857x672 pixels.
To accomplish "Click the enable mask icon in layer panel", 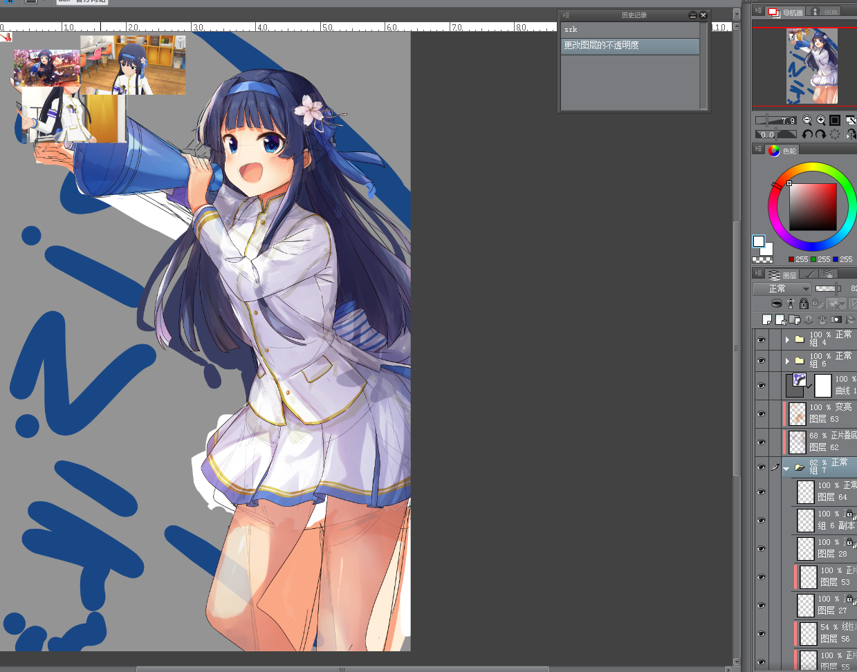I will 836,304.
